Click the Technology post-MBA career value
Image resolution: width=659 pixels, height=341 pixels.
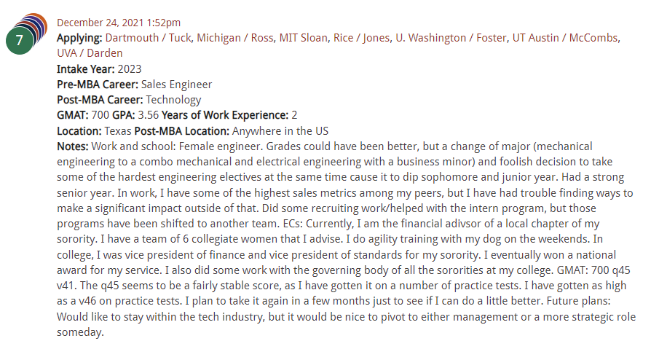(173, 100)
